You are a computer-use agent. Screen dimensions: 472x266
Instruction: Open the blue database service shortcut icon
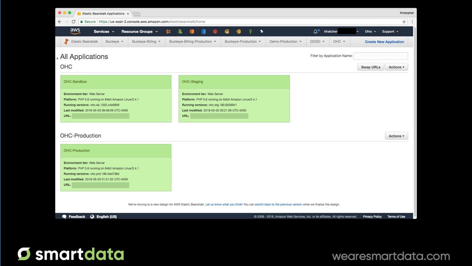tap(203, 31)
